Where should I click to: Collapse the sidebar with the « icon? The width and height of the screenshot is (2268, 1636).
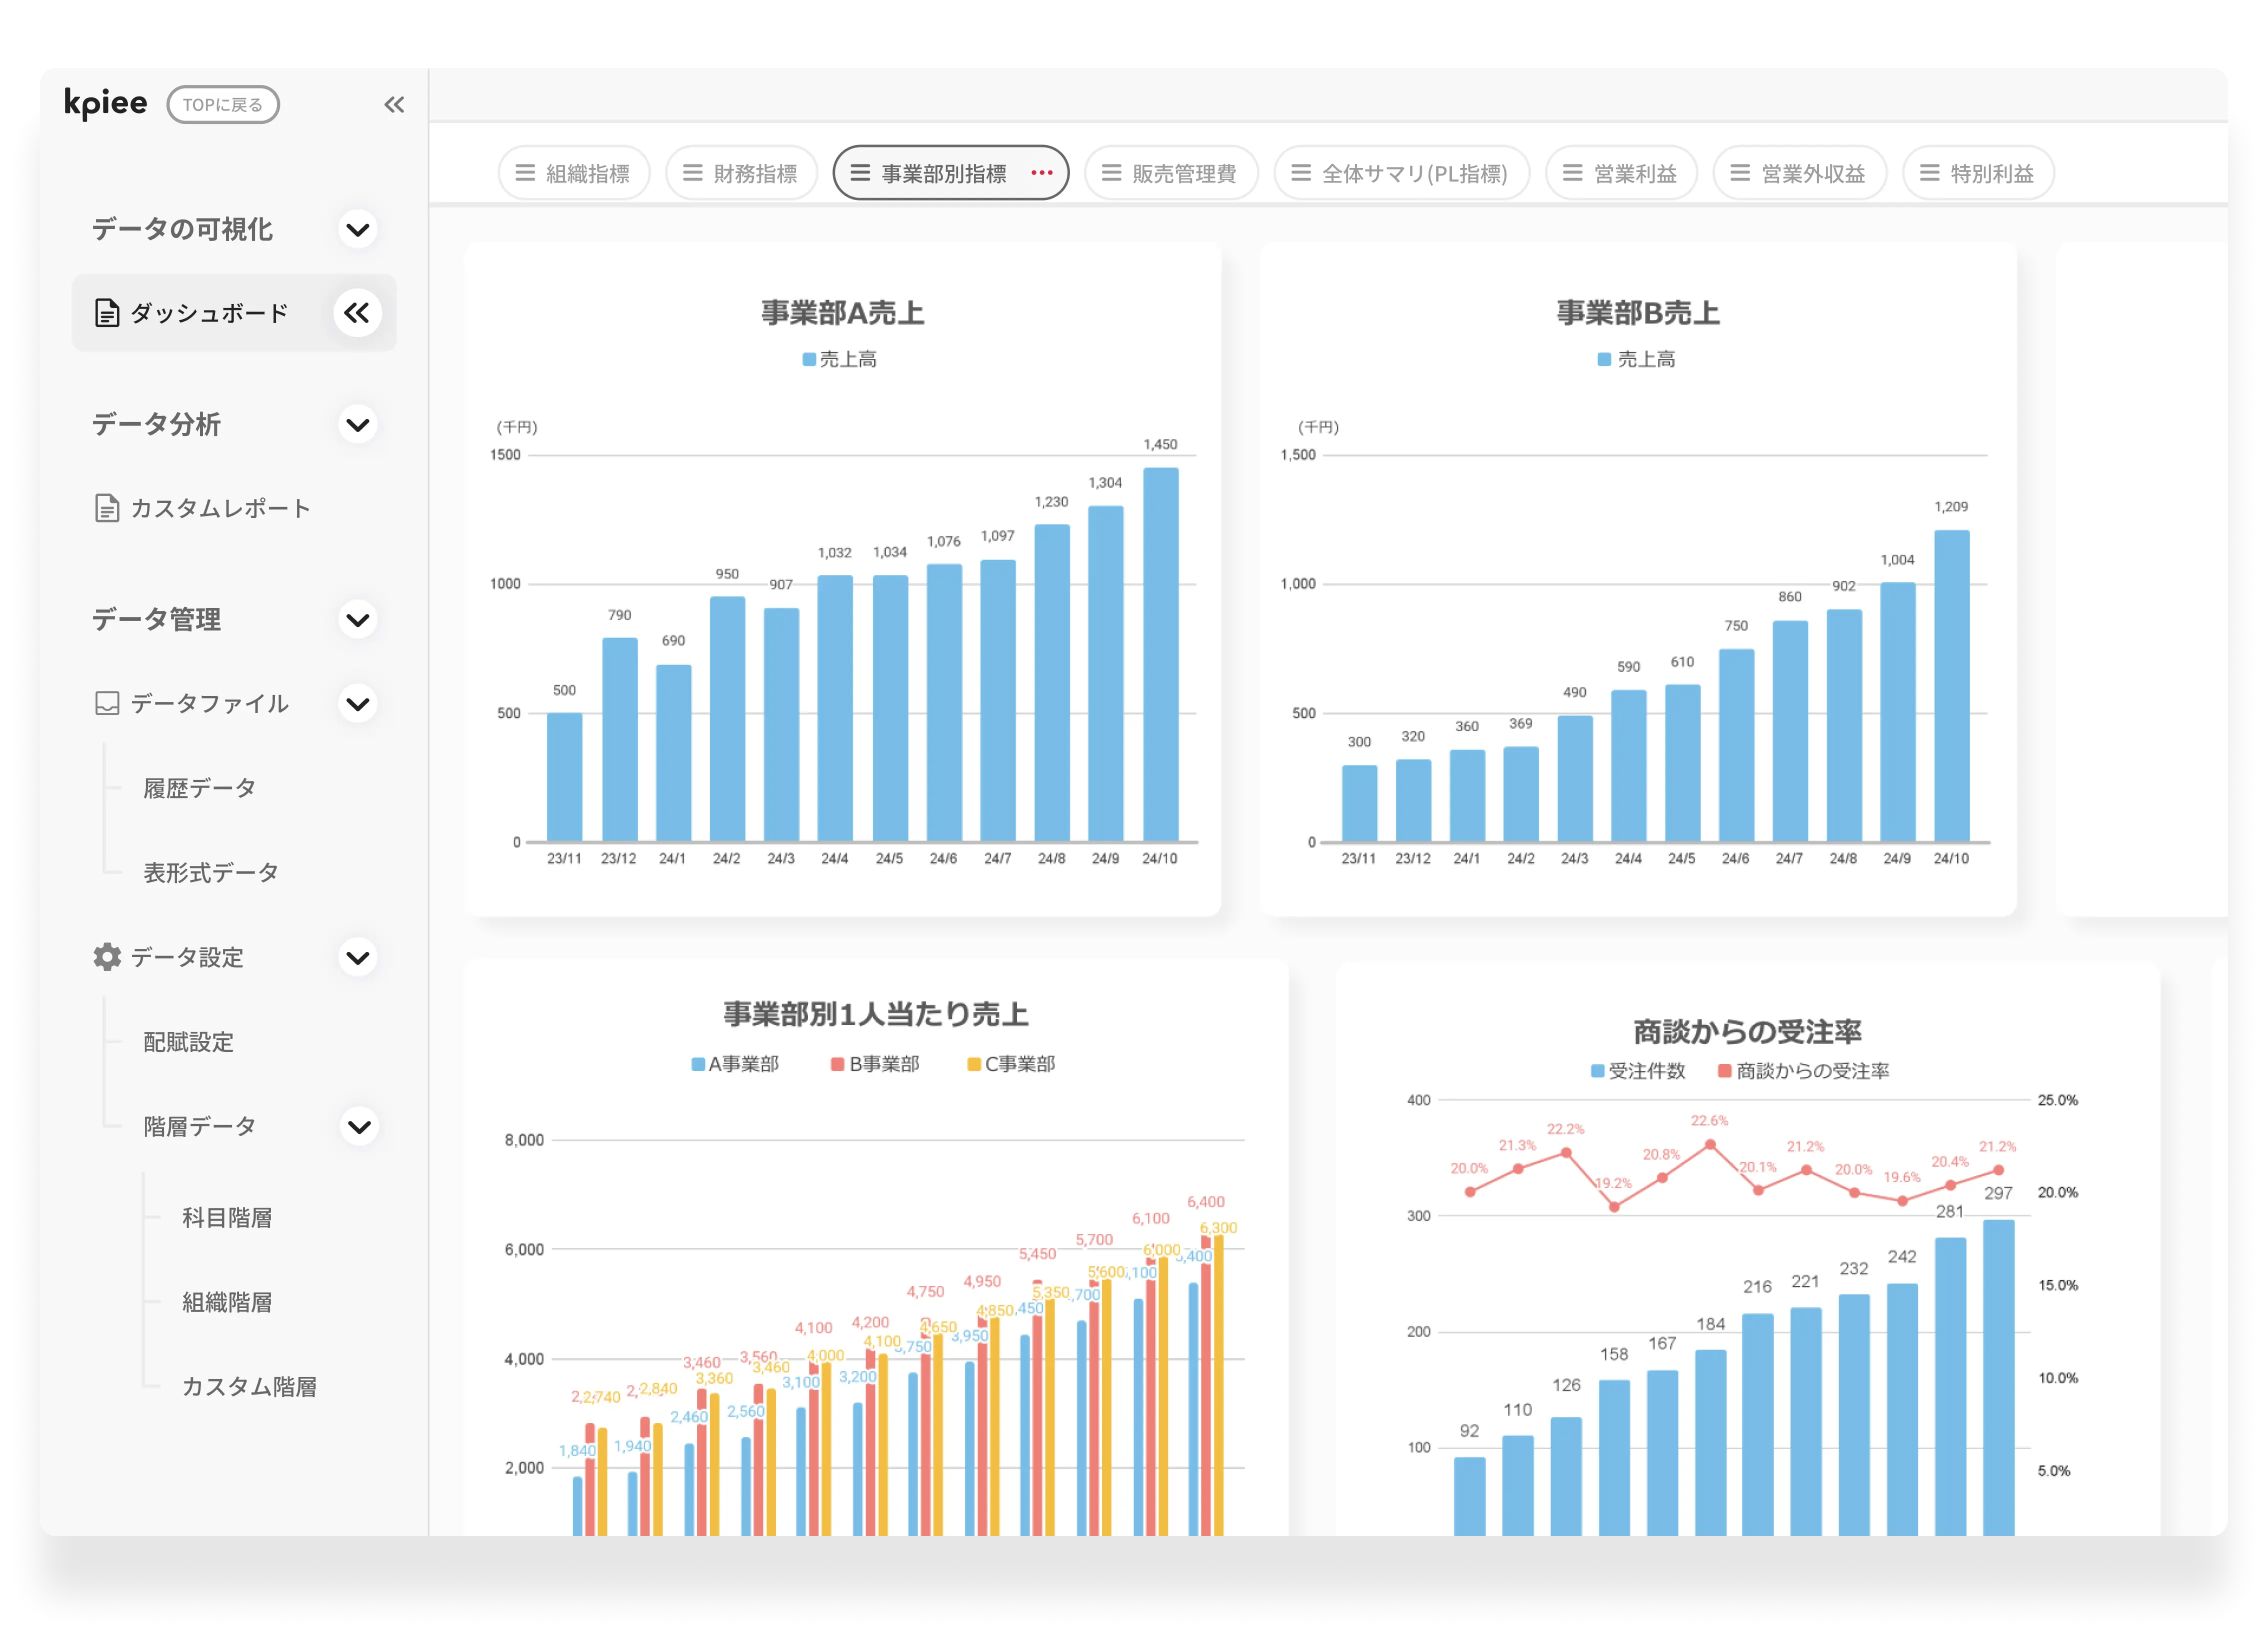394,103
